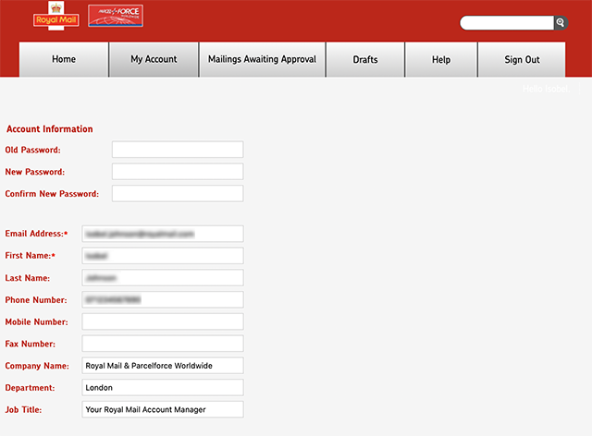
Task: Edit the First Name field
Action: coord(162,256)
